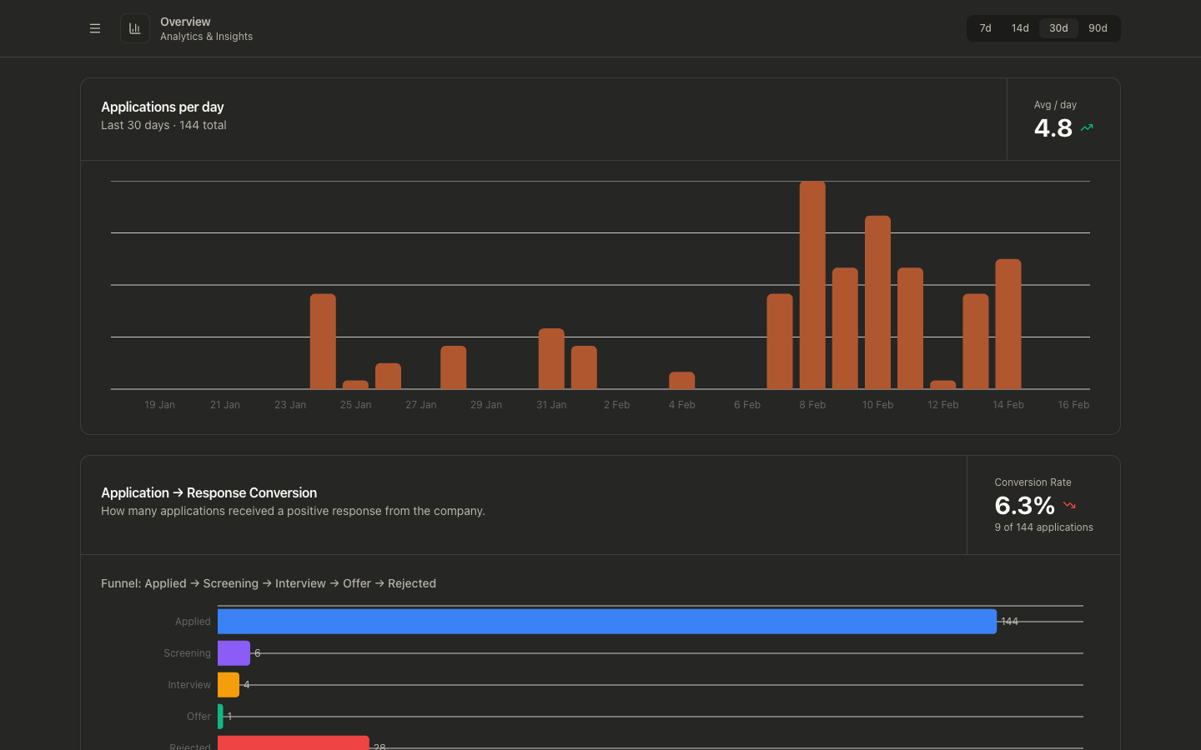
Task: Open the Application Response Conversion section
Action: [x=209, y=492]
